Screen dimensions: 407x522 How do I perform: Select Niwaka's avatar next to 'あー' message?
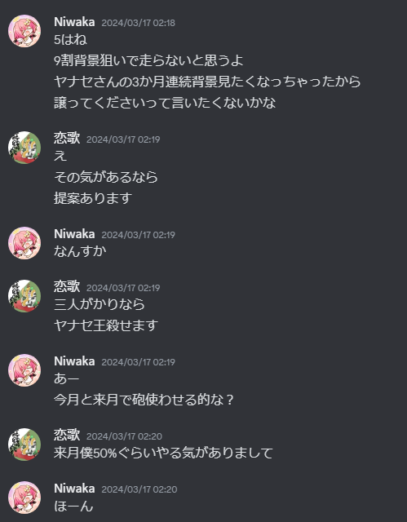[24, 370]
